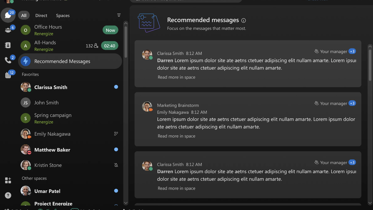Switch to the Spaces tab
This screenshot has height=210, width=373.
63,15
